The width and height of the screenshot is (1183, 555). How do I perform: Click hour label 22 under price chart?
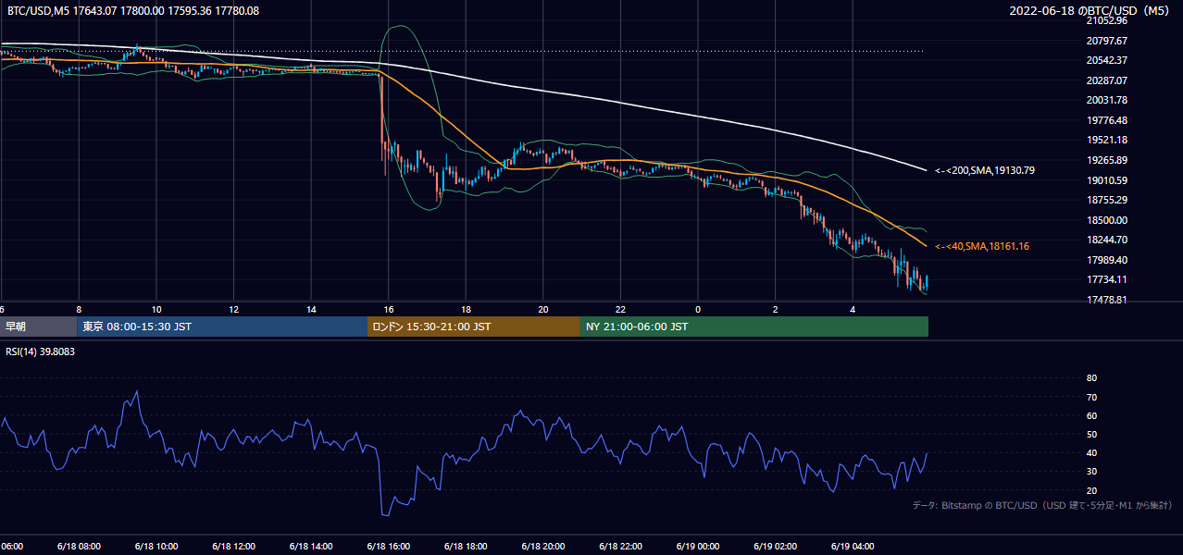pyautogui.click(x=620, y=309)
